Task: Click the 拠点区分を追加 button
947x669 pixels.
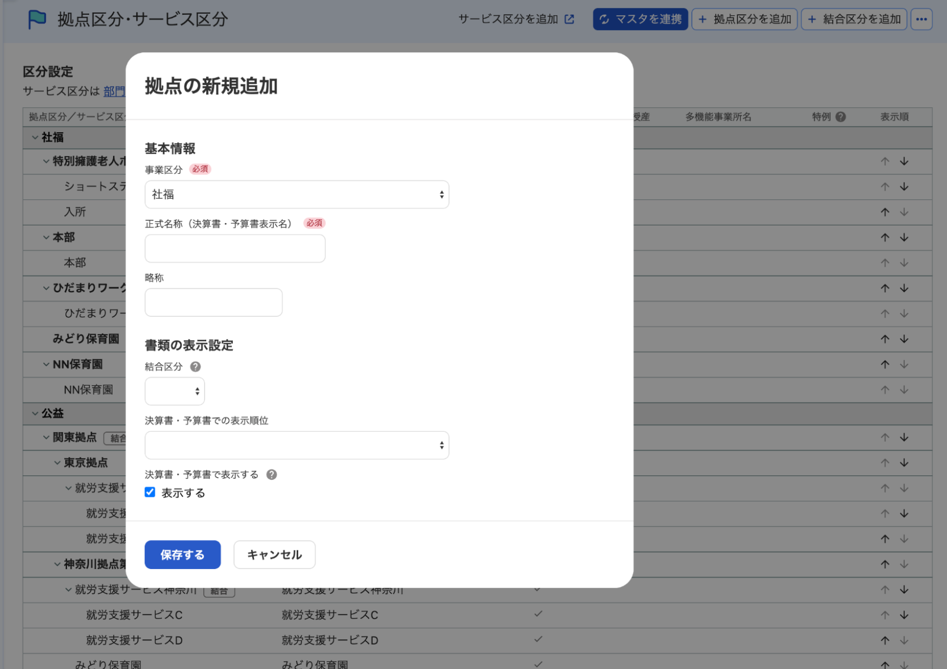Action: [744, 19]
